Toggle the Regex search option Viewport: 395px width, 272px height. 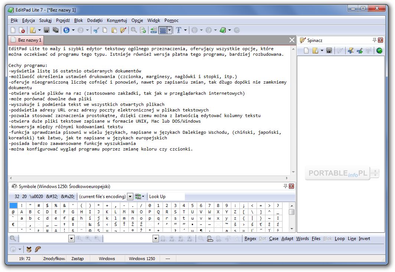click(250, 239)
